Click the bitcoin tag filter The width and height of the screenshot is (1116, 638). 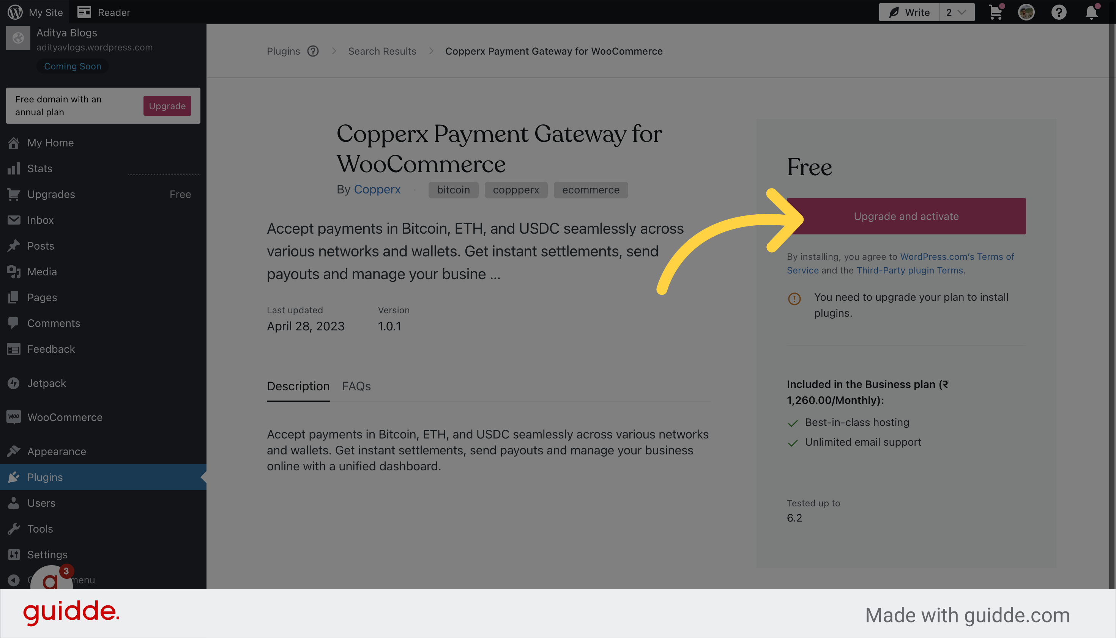453,189
